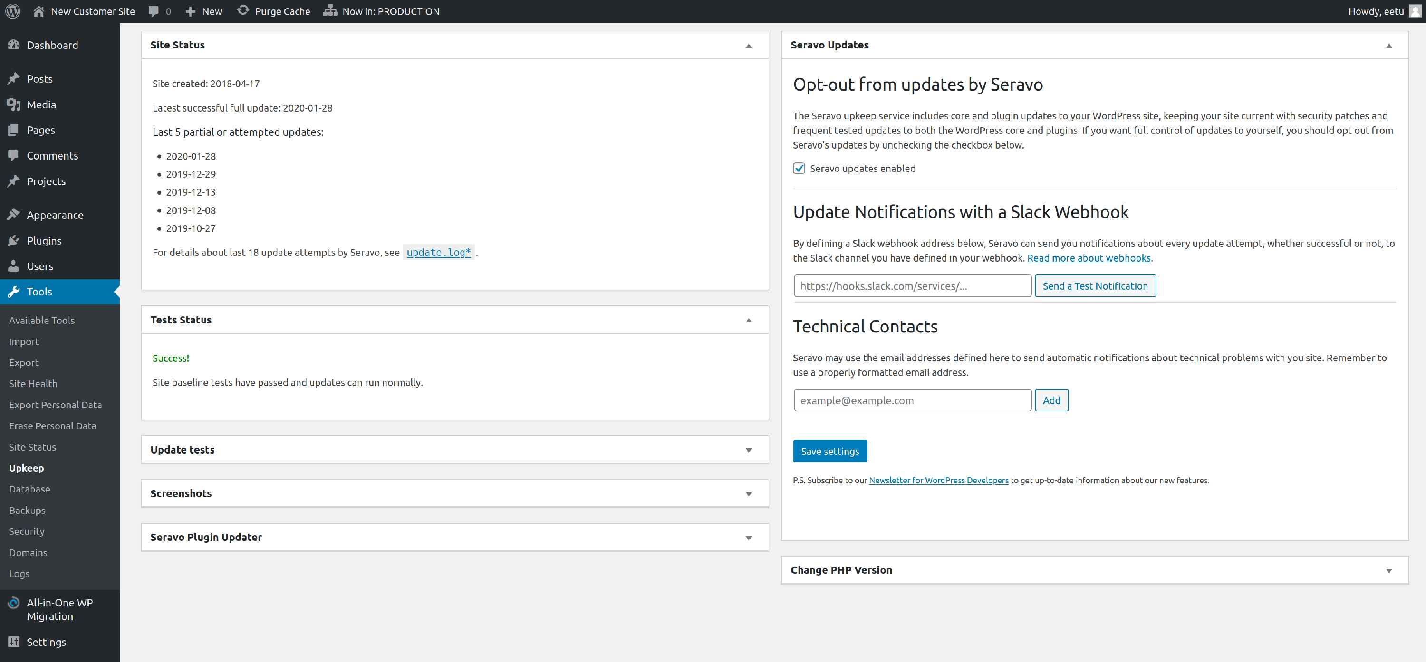Click the Tools wrench icon
This screenshot has height=662, width=1426.
(14, 292)
